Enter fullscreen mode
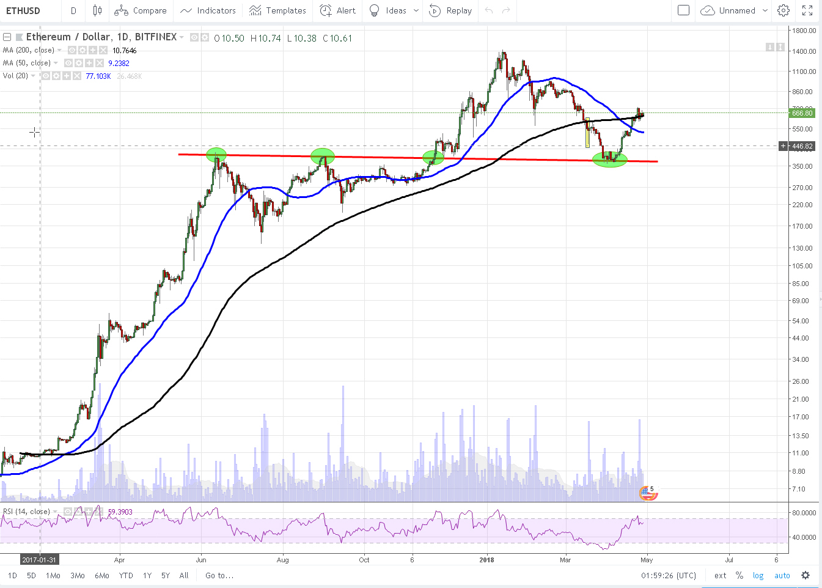The width and height of the screenshot is (822, 588). click(807, 10)
